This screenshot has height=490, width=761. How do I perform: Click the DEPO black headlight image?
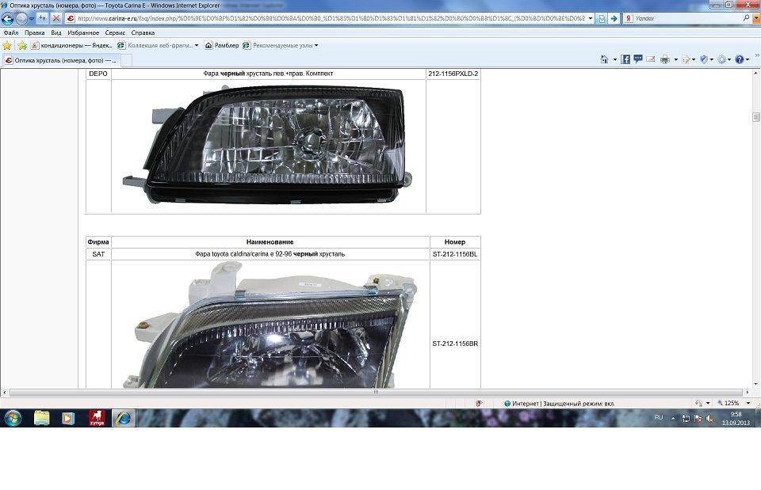(x=268, y=142)
